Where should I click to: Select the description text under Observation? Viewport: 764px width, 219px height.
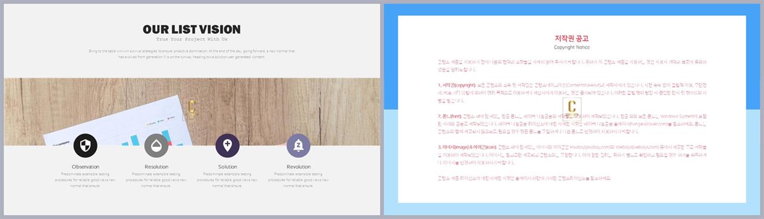click(85, 180)
